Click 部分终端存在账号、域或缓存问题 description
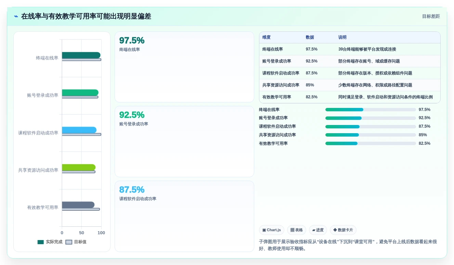454x265 pixels. (369, 61)
